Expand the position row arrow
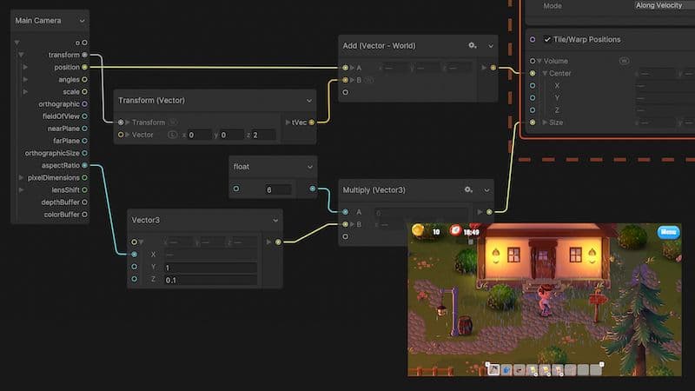Screen dimensions: 695x391 coord(25,68)
